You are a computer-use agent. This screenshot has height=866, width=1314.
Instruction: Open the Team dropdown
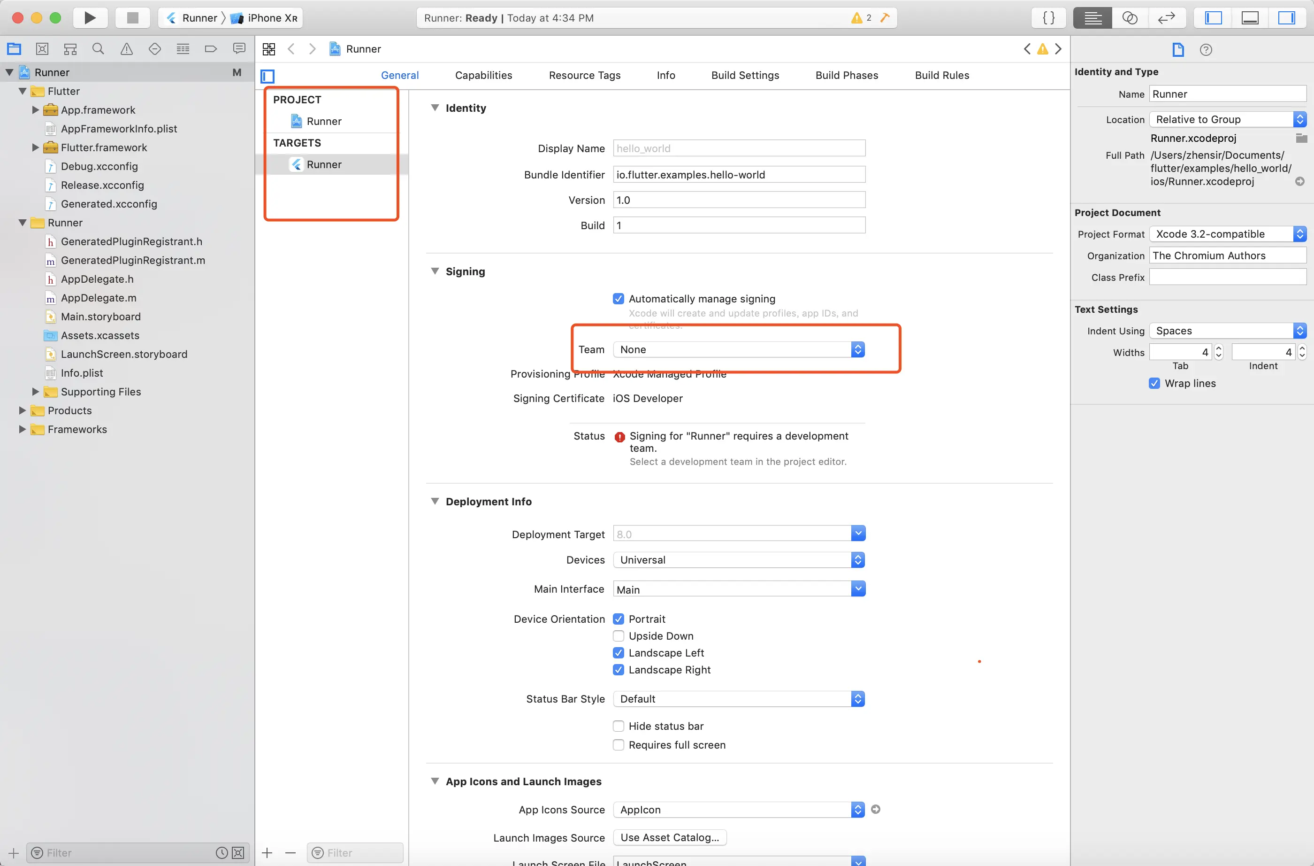tap(739, 349)
